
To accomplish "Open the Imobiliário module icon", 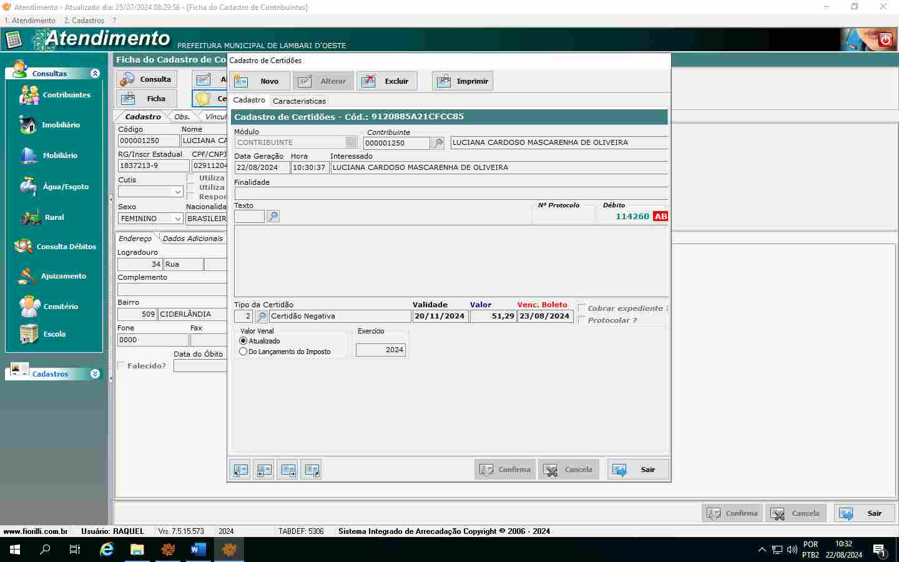I will click(x=28, y=125).
